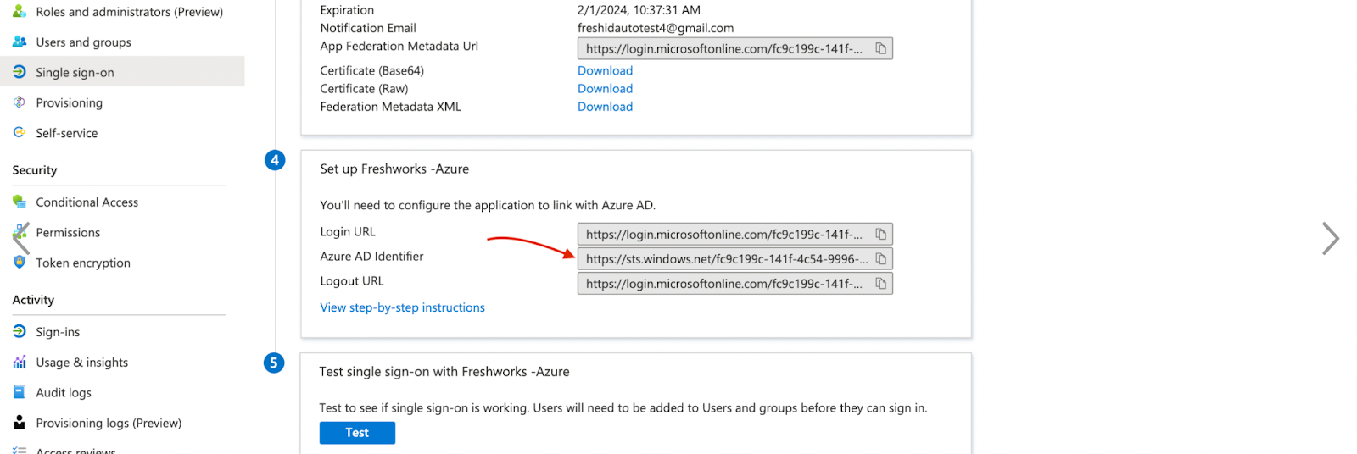
Task: Click the Roles and administrators icon
Action: (x=20, y=11)
